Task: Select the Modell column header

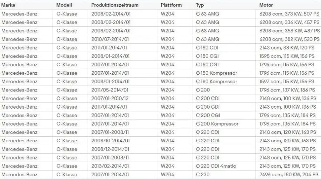Action: 64,5
